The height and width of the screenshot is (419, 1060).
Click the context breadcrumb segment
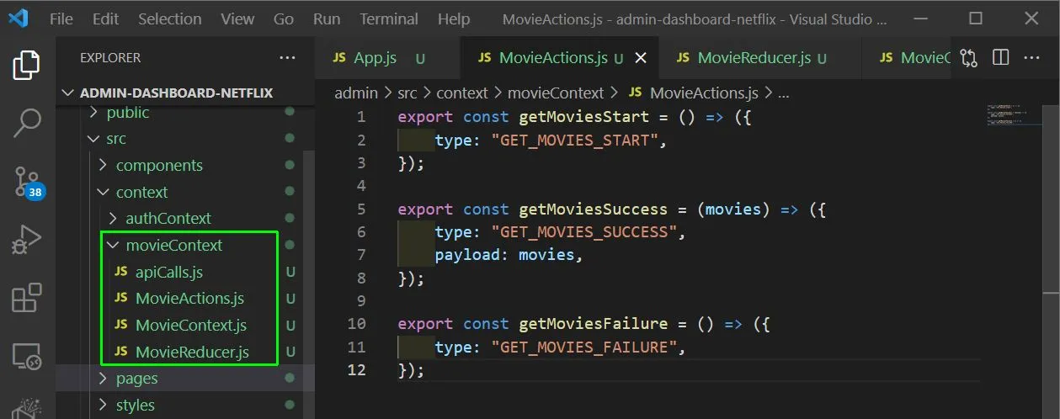point(463,93)
